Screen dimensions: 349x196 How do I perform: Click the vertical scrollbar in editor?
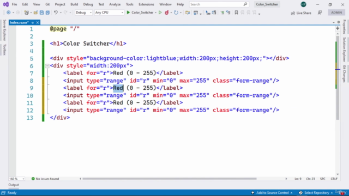(338, 78)
